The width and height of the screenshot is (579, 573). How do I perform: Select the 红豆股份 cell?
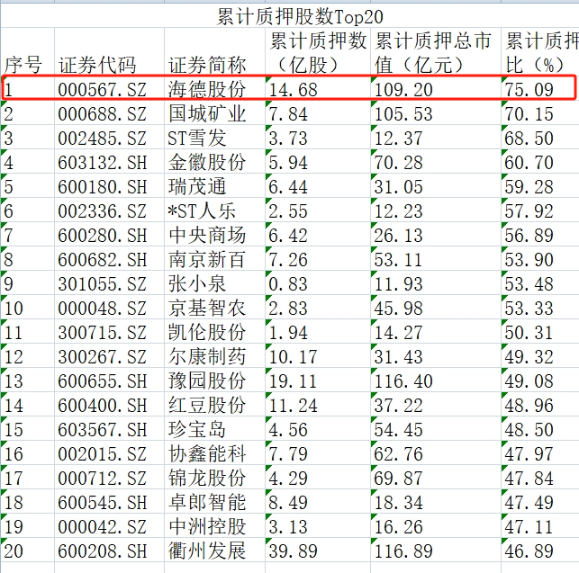[x=214, y=405]
